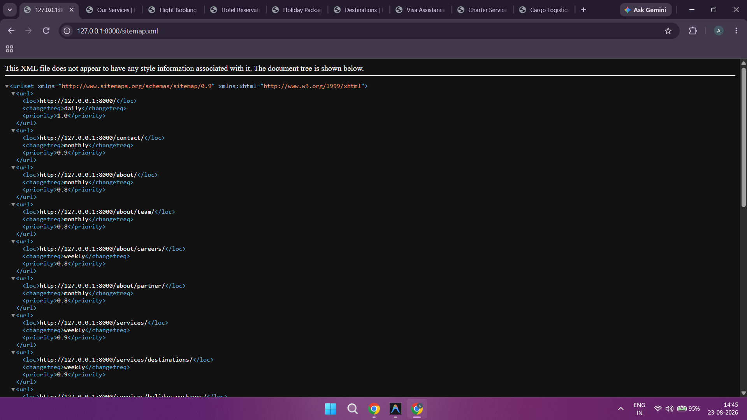Open the Wi-Fi network icon
Viewport: 747px width, 420px height.
[657, 409]
